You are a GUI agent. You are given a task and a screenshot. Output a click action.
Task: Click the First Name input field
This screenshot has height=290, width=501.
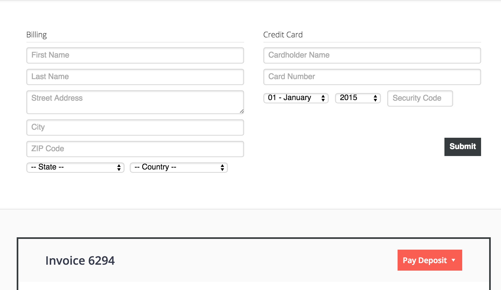pyautogui.click(x=135, y=55)
